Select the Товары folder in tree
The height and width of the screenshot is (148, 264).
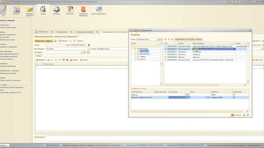(x=143, y=57)
